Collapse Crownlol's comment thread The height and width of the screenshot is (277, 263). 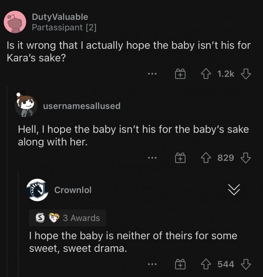pos(234,190)
